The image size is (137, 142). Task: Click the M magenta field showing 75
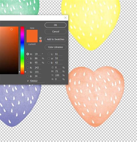(58, 71)
